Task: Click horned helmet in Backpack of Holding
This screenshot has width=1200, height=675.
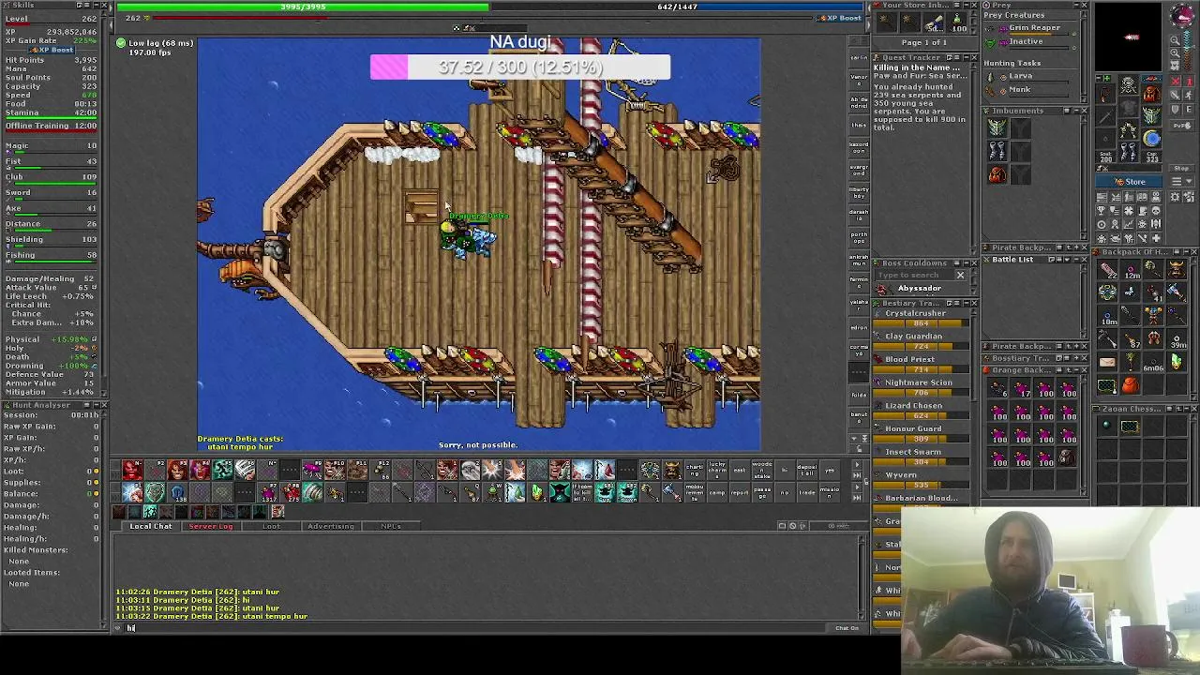Action: (x=1177, y=269)
